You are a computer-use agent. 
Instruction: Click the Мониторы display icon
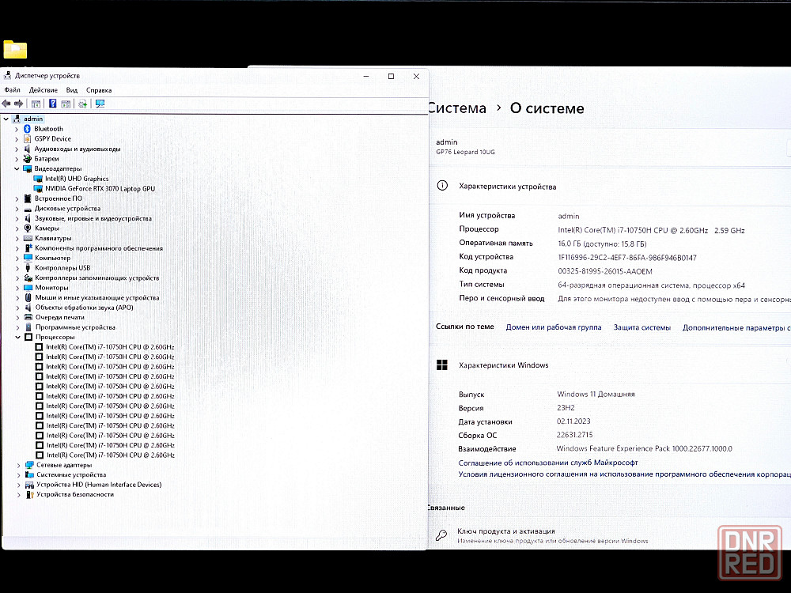click(28, 288)
